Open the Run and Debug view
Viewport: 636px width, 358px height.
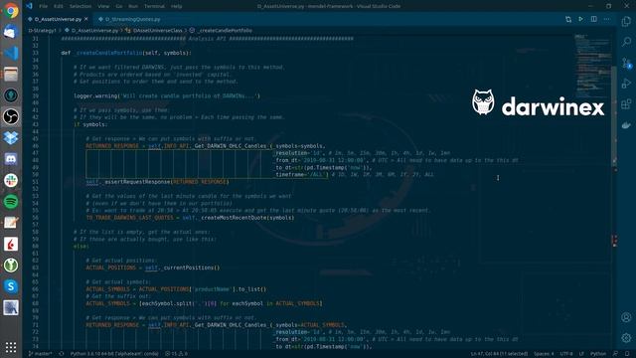[x=626, y=84]
